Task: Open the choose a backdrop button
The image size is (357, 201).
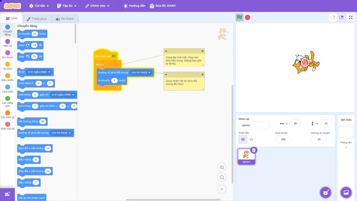Action: click(x=346, y=192)
